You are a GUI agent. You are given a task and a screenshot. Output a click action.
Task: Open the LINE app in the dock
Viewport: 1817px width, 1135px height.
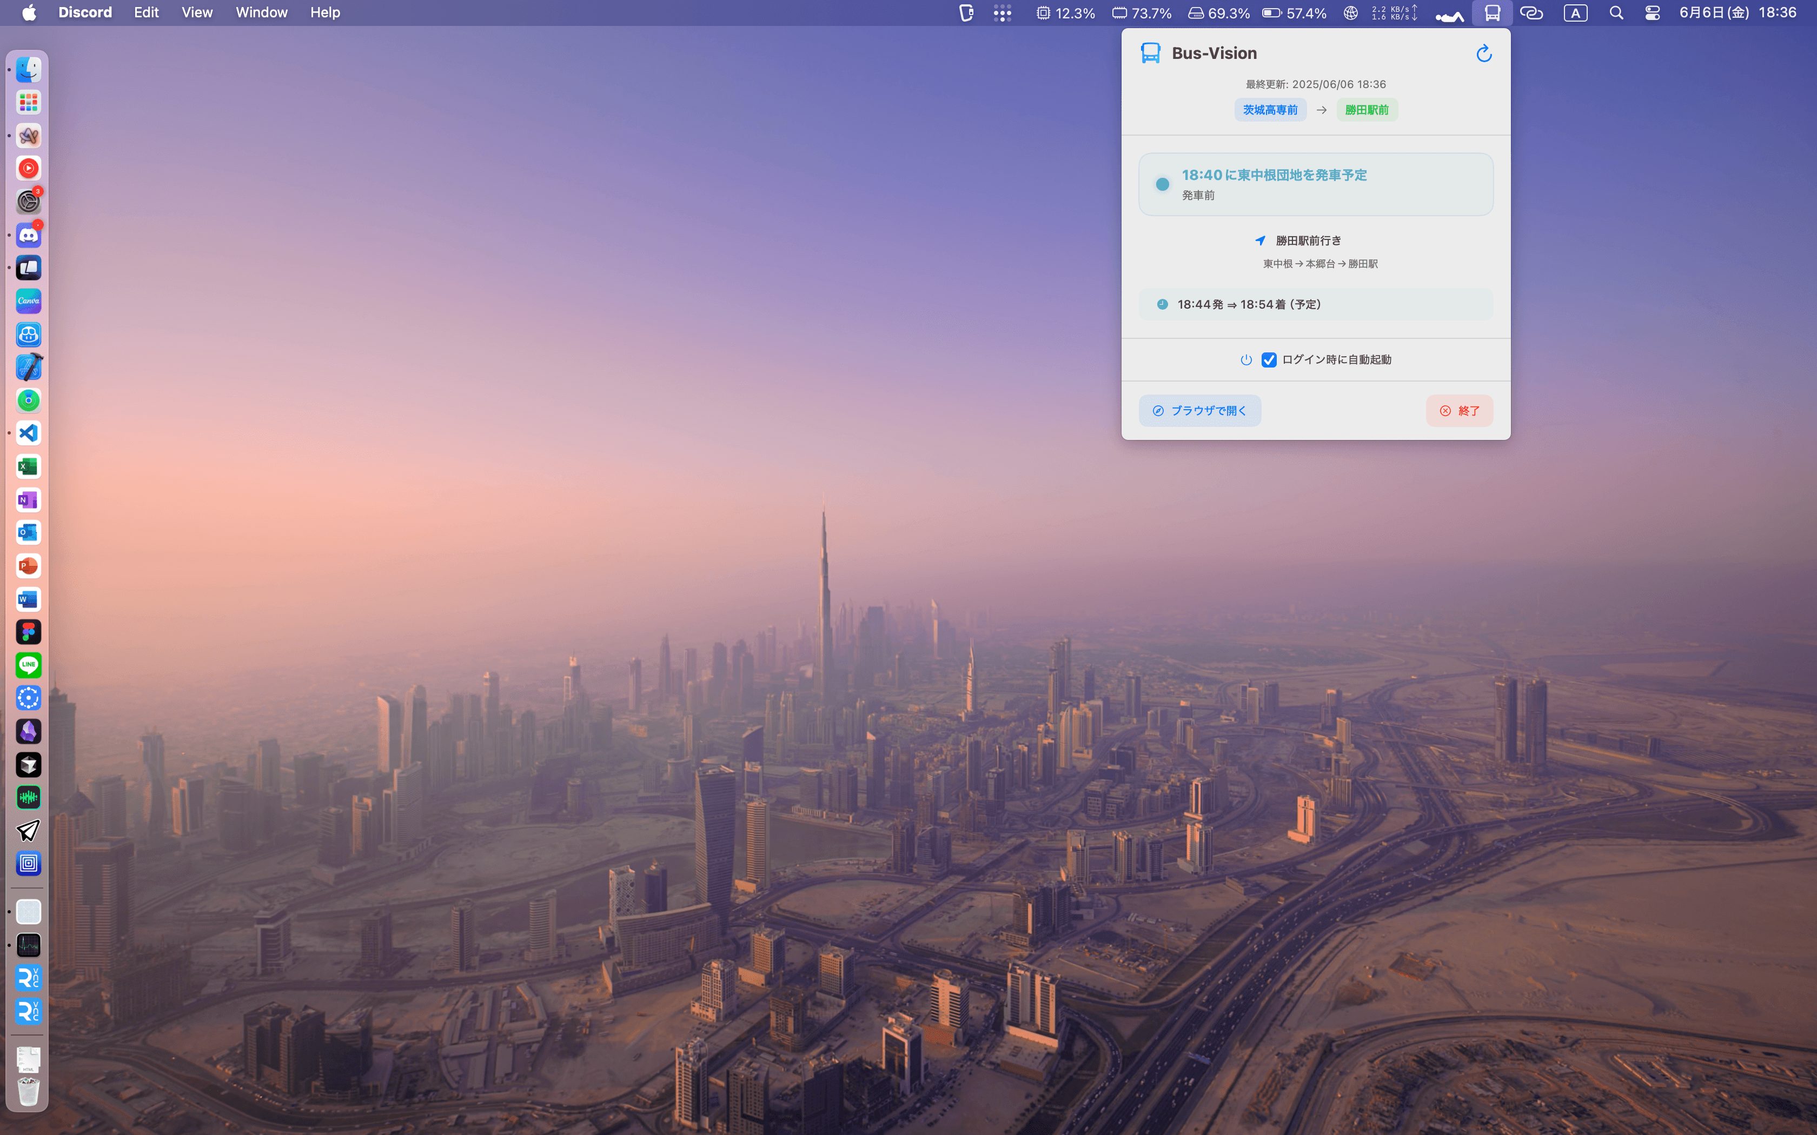point(29,665)
